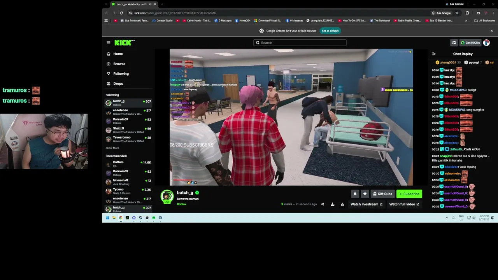The width and height of the screenshot is (498, 280).
Task: Open the Home20+ bookmark
Action: 242,21
